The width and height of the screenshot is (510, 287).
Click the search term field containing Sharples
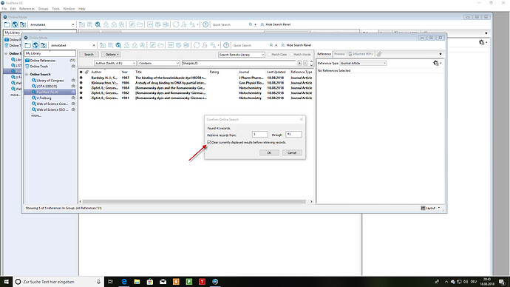239,63
